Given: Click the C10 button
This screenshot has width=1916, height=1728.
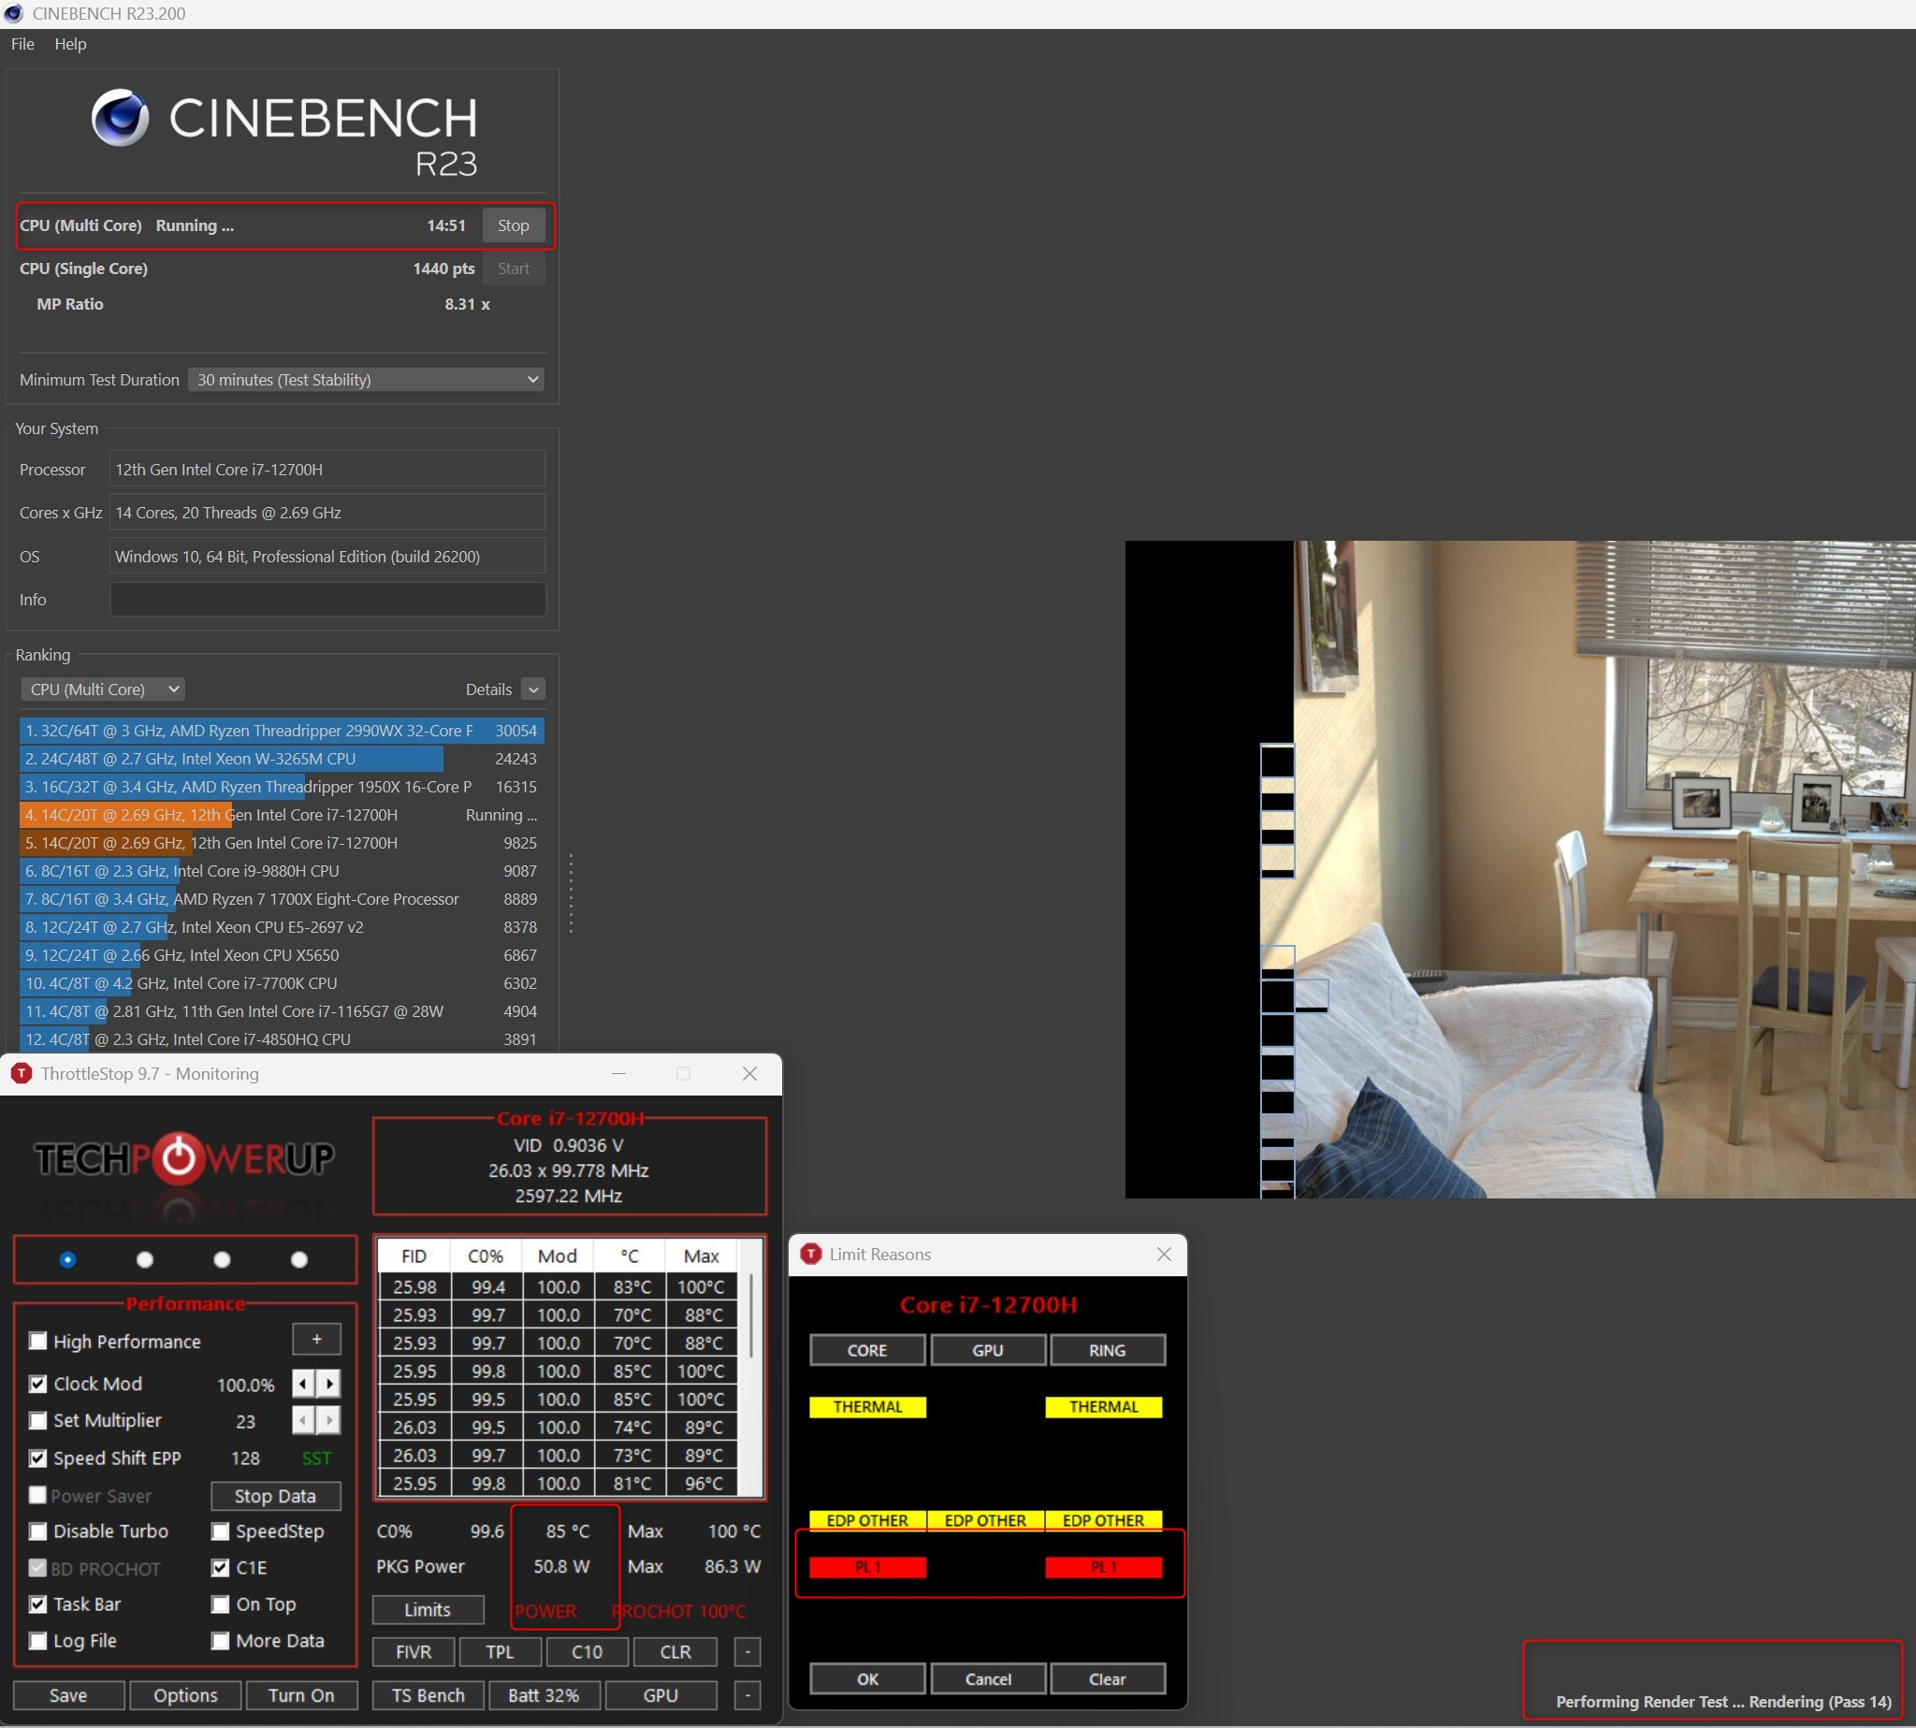Looking at the screenshot, I should coord(588,1652).
